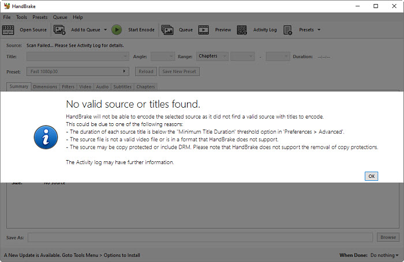
Task: Click OK to dismiss the dialog
Action: click(371, 176)
